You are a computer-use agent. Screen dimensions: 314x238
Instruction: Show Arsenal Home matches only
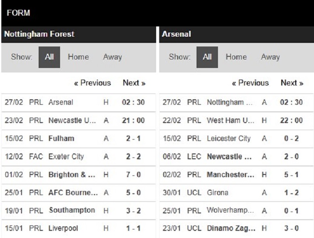point(236,57)
